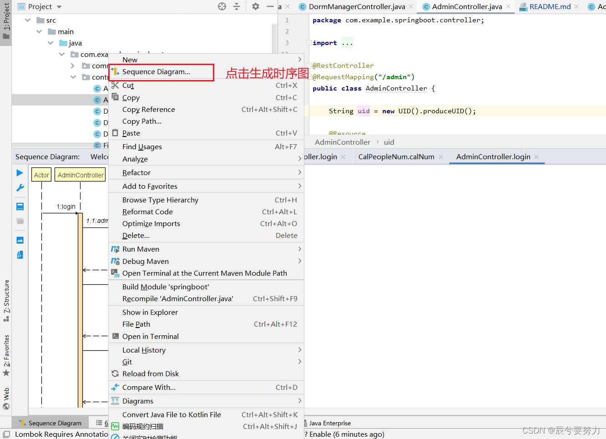
Task: Open the Favorites star tool window
Action: pos(6,355)
